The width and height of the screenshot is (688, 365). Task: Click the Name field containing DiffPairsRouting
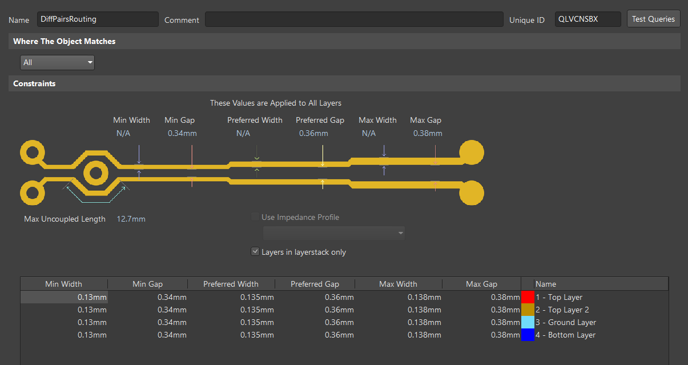pyautogui.click(x=97, y=19)
